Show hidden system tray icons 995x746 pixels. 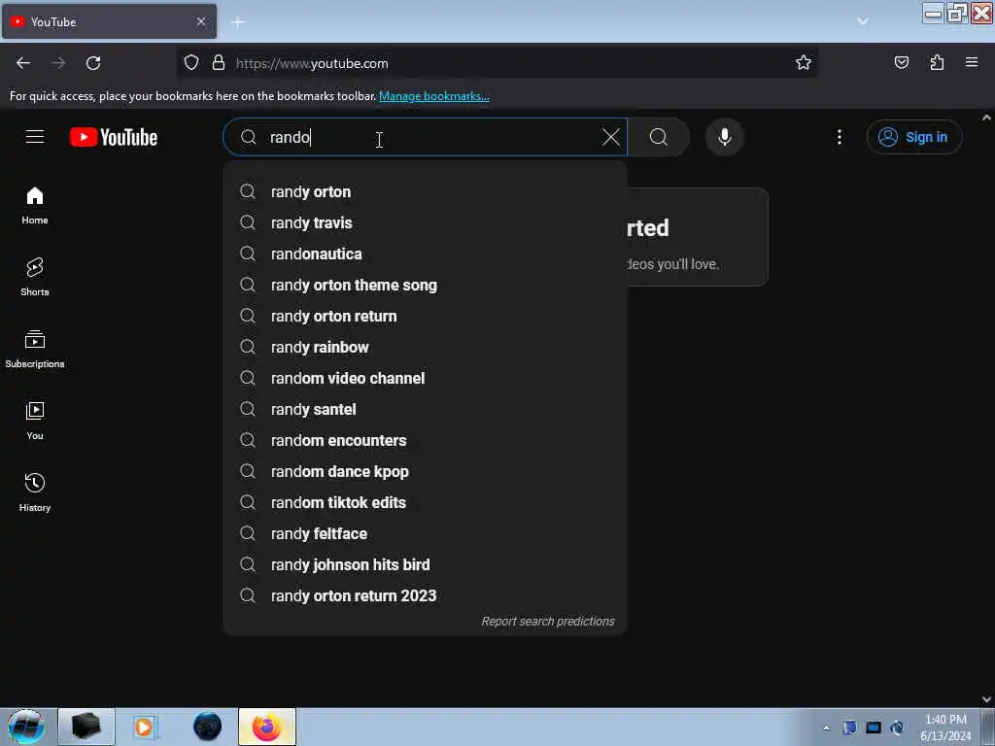coord(826,728)
